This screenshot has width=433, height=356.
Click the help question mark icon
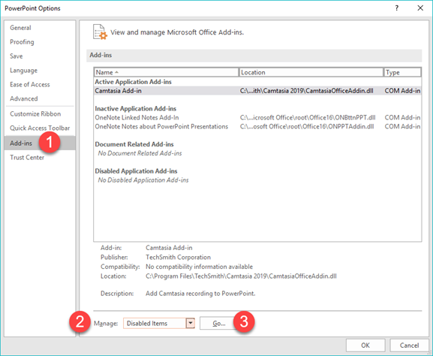tap(397, 8)
